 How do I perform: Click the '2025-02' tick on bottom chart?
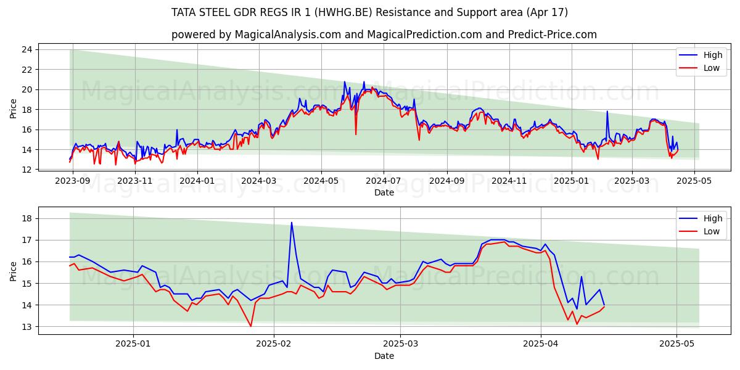coord(273,344)
